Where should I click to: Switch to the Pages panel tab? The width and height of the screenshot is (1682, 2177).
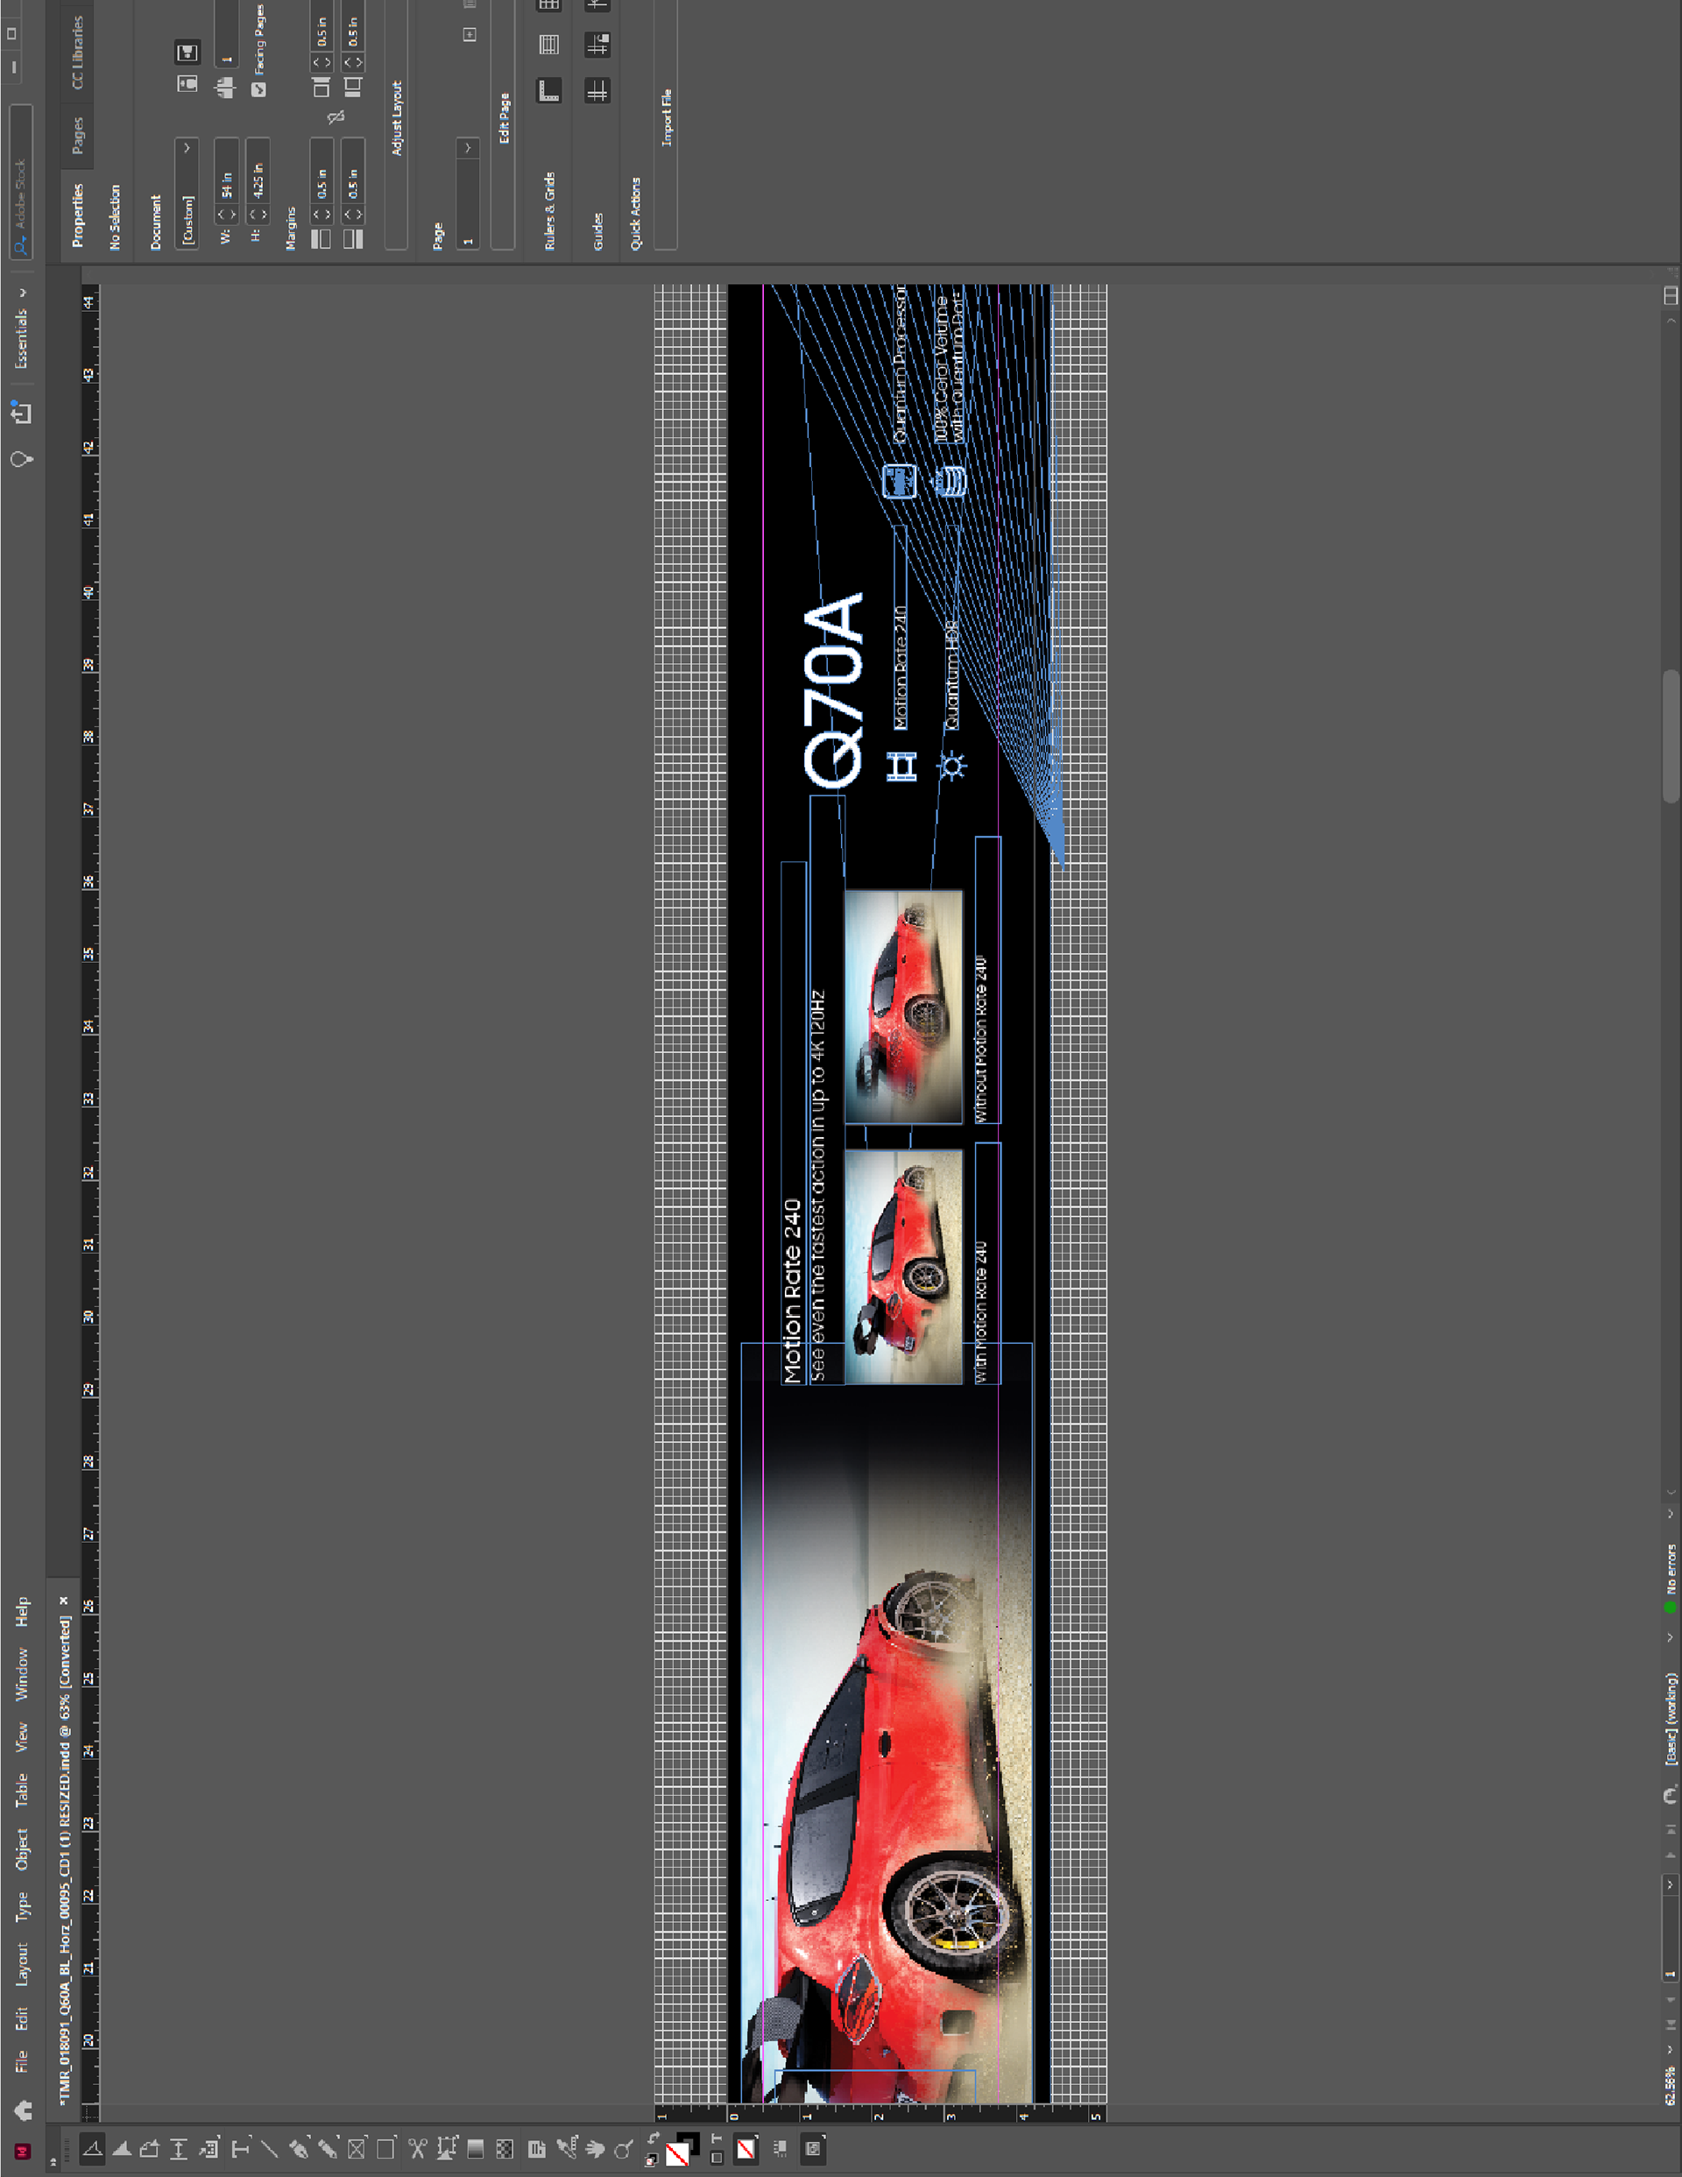[78, 135]
